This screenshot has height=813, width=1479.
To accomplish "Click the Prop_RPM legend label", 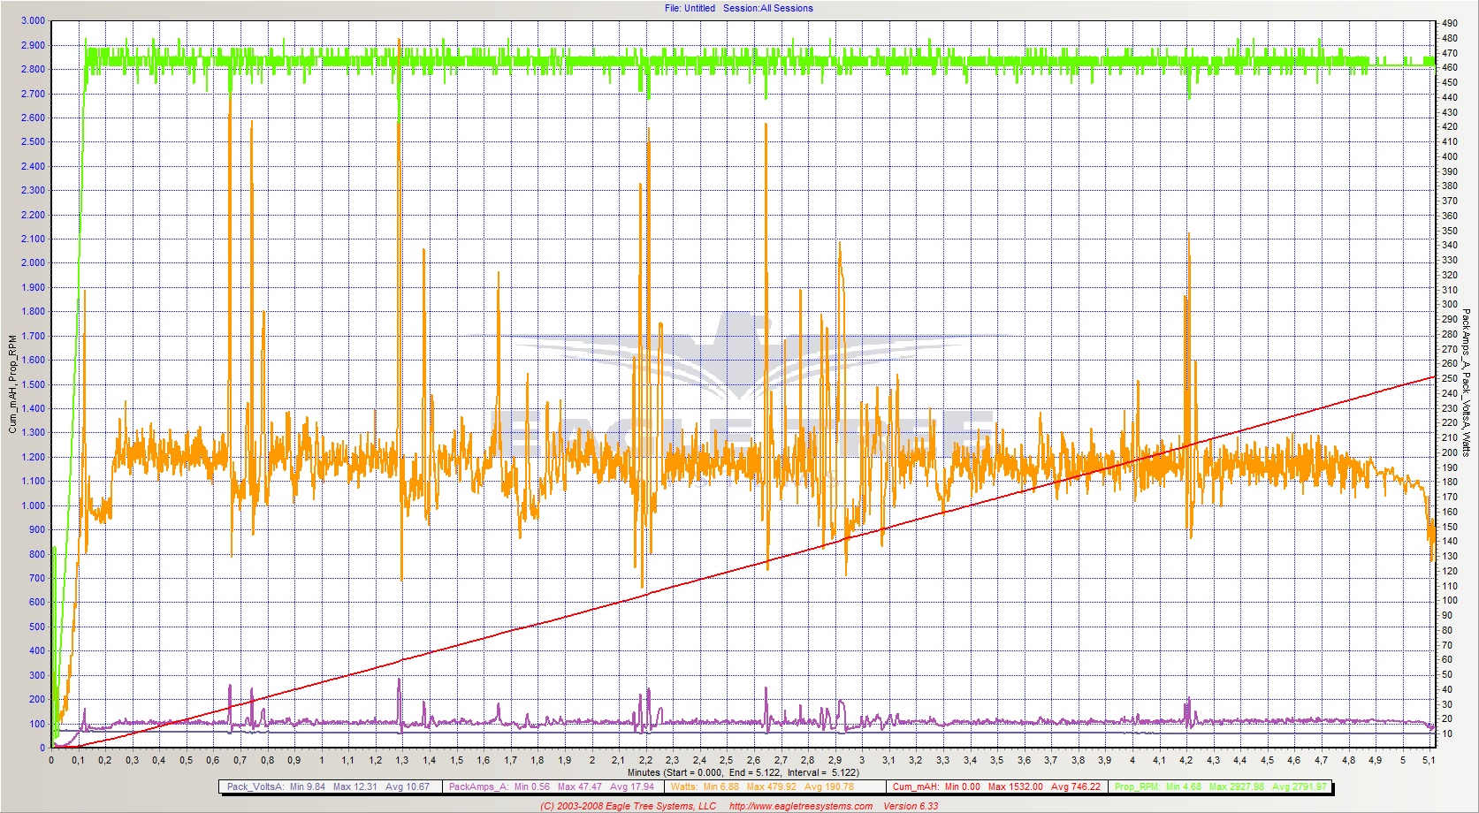I will 1137,786.
